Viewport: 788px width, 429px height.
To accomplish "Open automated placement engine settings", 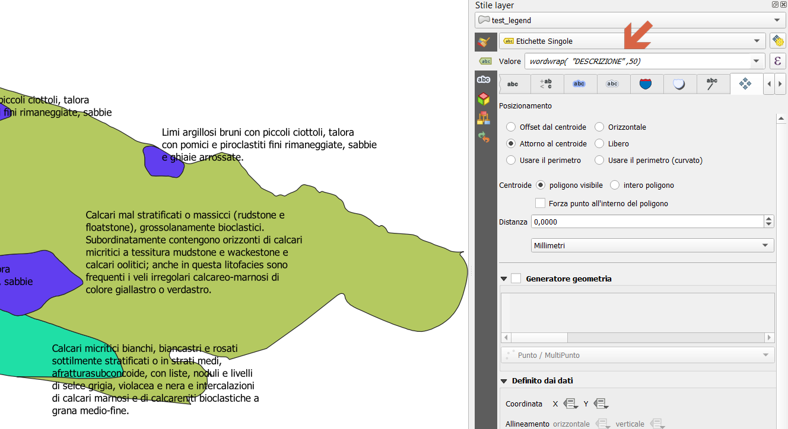I will [777, 41].
